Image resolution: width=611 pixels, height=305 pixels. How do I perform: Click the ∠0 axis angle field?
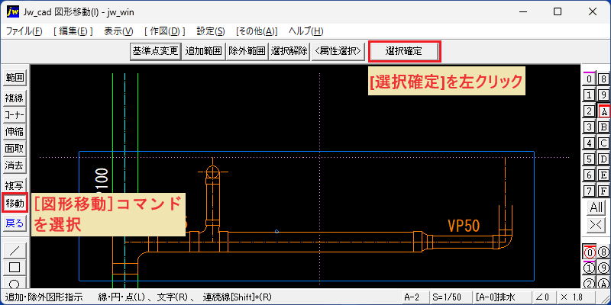coord(545,297)
